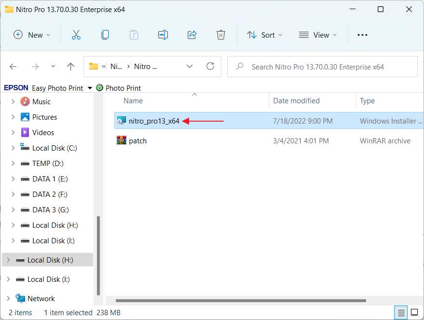Switch to details view in status bar
The image size is (424, 320).
click(401, 313)
